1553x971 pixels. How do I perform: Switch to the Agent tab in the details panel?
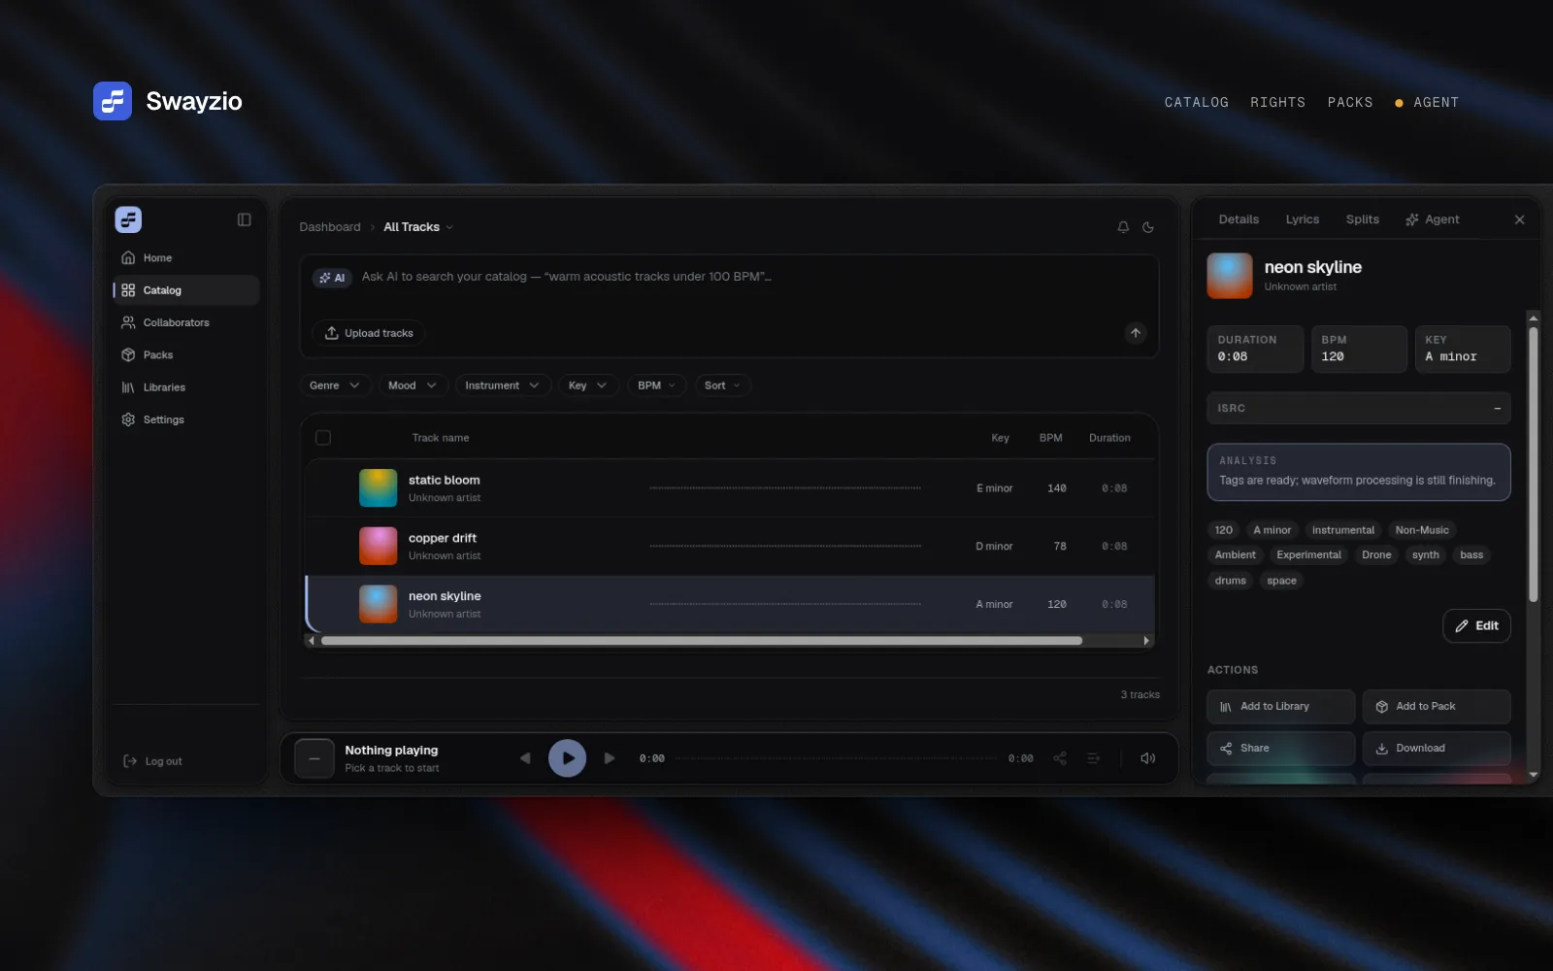pyautogui.click(x=1433, y=219)
